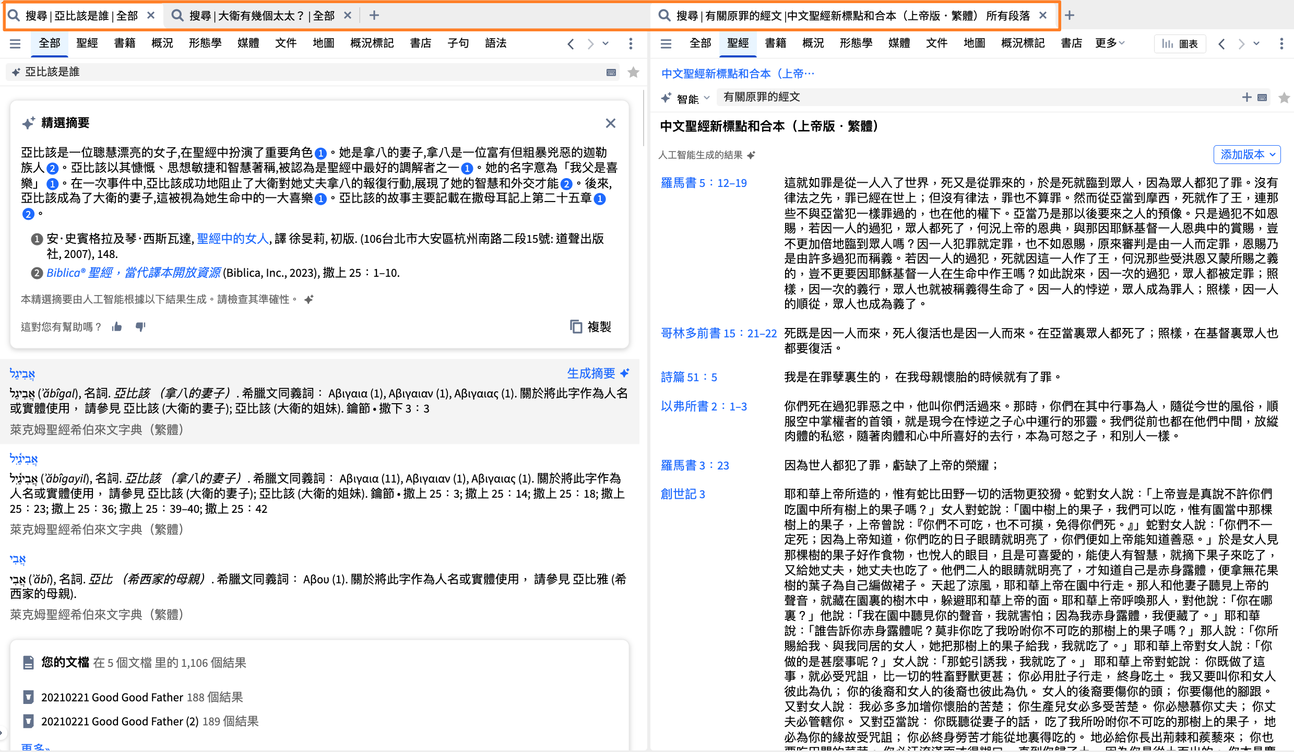The width and height of the screenshot is (1294, 752).
Task: Open left panel kebab options menu
Action: coord(631,44)
